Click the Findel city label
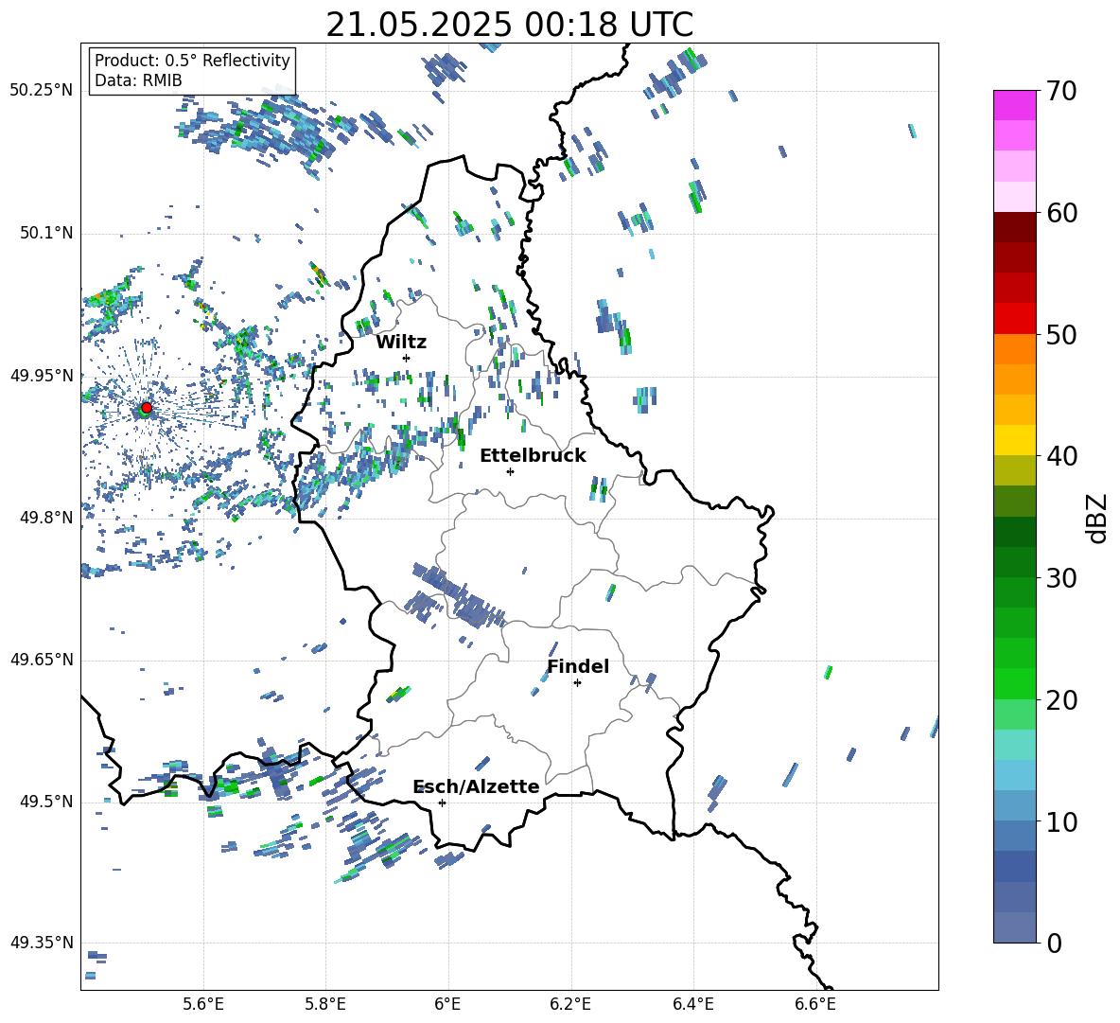1120x1023 pixels. (578, 666)
